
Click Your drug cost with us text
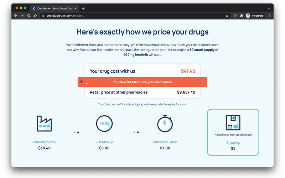[113, 71]
